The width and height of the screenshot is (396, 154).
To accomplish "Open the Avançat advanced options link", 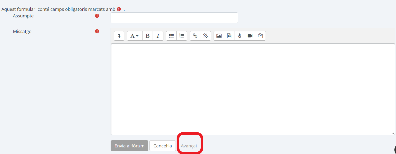I will (x=189, y=146).
